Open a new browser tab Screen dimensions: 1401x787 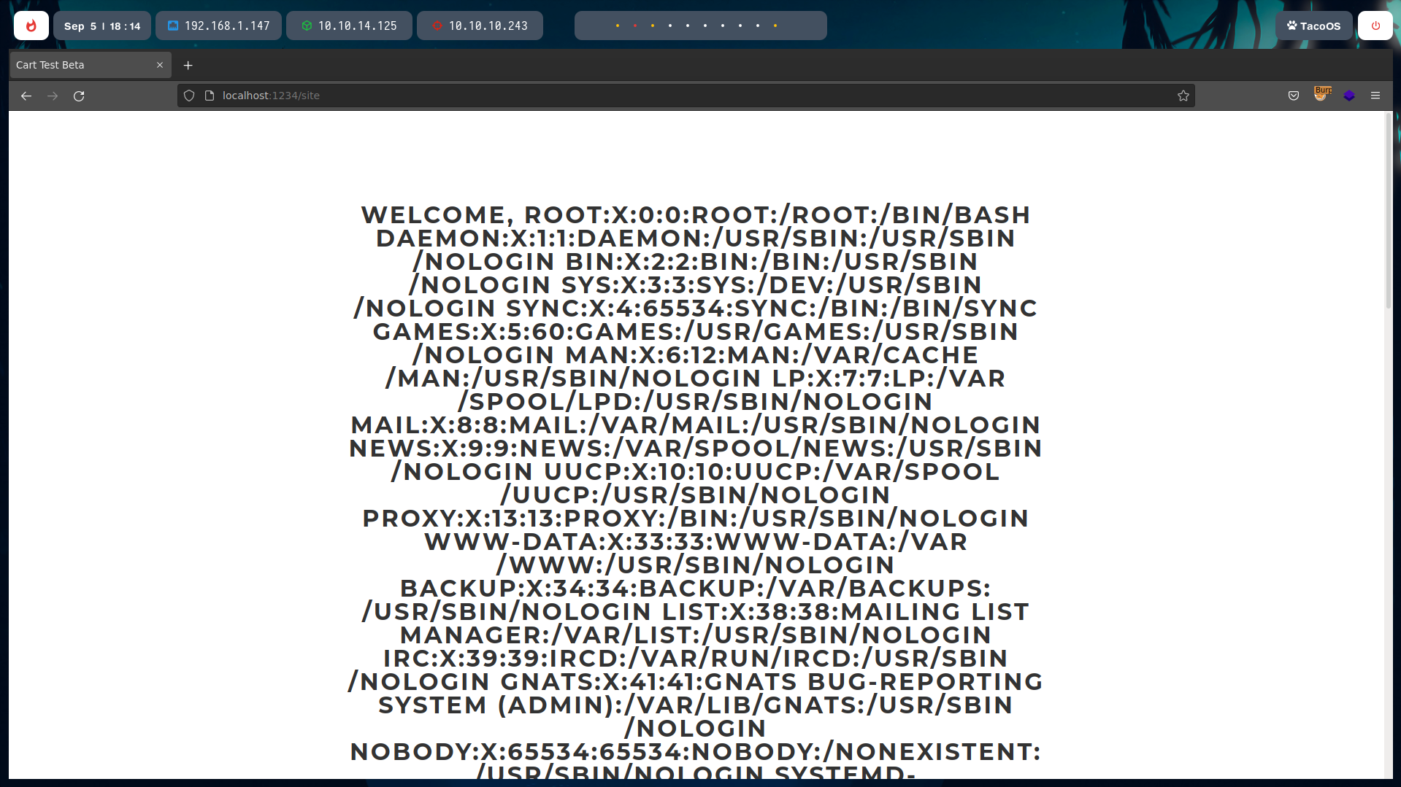point(188,65)
